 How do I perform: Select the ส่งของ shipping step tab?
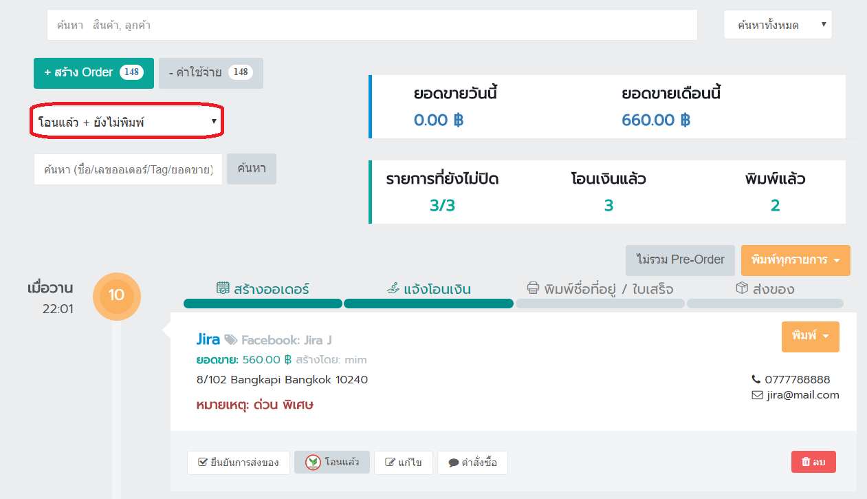(x=765, y=289)
